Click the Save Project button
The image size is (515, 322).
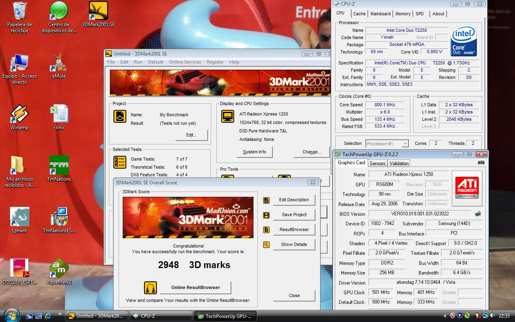click(294, 215)
